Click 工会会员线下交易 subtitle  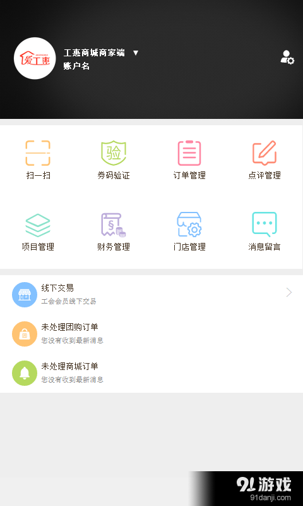(x=69, y=302)
